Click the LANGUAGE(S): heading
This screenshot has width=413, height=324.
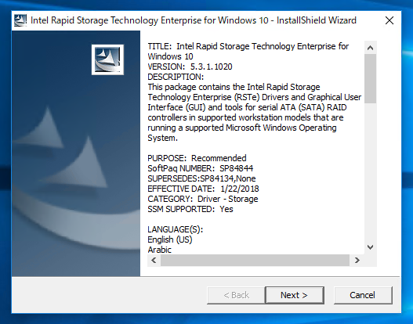tap(176, 229)
